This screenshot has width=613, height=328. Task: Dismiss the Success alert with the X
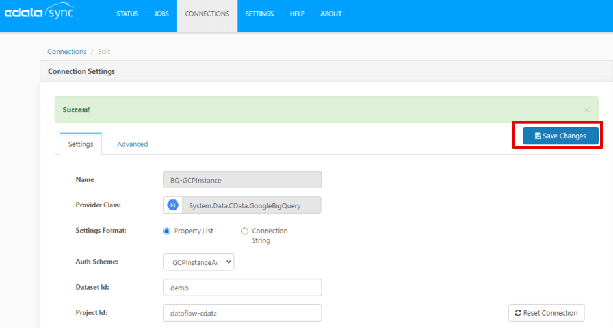(x=586, y=110)
